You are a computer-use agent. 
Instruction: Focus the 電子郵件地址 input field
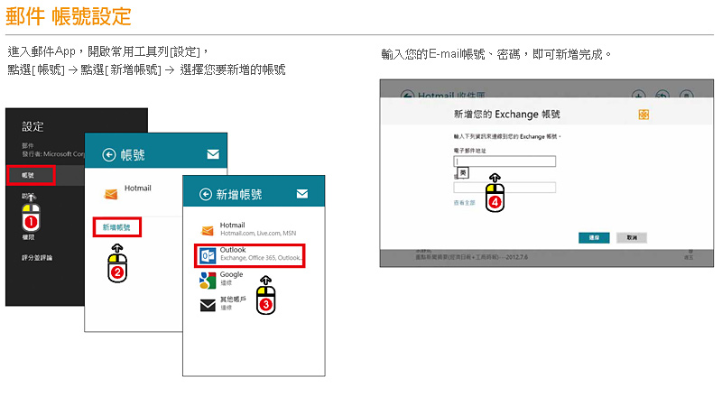(x=504, y=161)
